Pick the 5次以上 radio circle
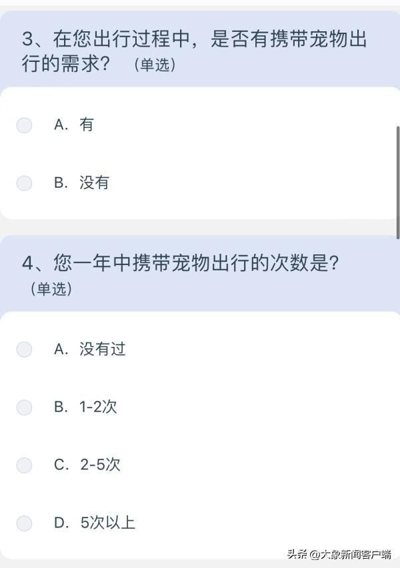400x568 pixels. pyautogui.click(x=24, y=523)
